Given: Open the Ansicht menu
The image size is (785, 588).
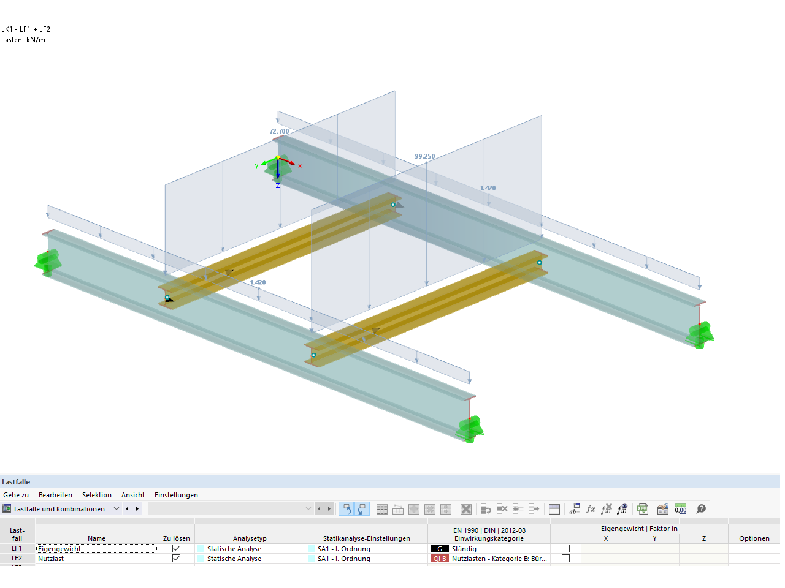Looking at the screenshot, I should [133, 495].
